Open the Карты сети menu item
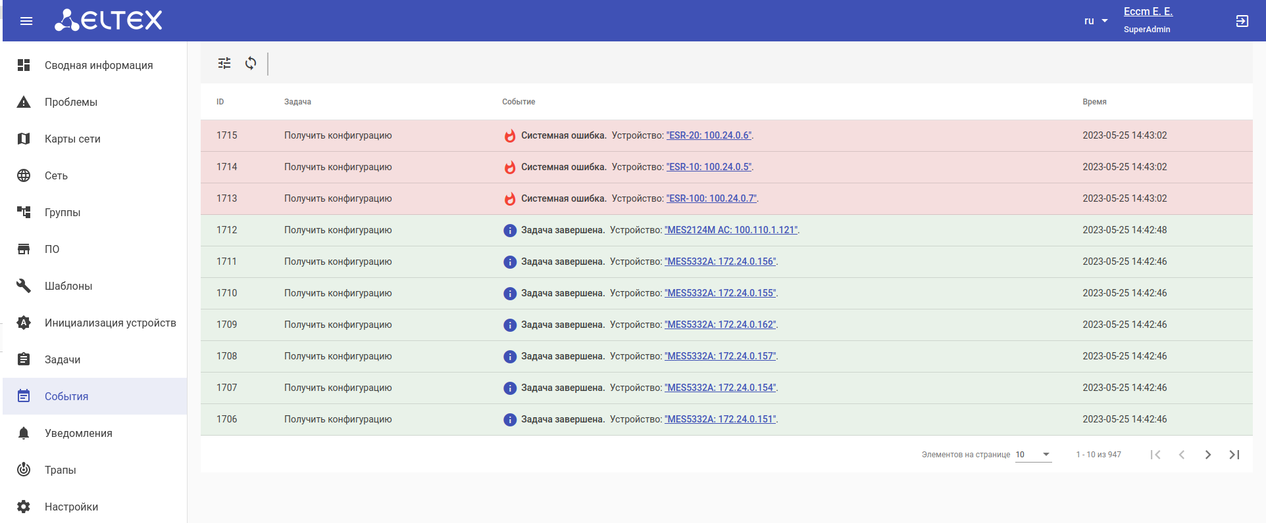The width and height of the screenshot is (1266, 523). (x=72, y=139)
